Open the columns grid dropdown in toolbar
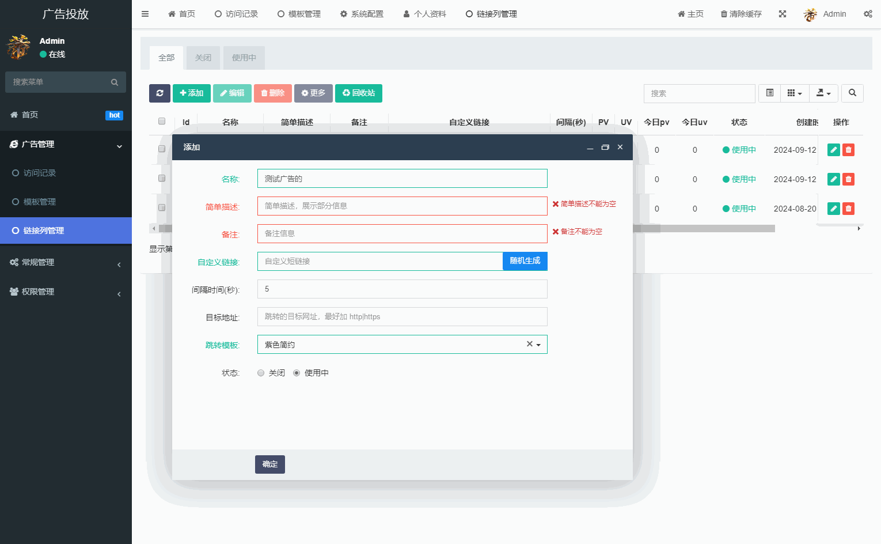Screen dimensions: 881x544 [795, 93]
